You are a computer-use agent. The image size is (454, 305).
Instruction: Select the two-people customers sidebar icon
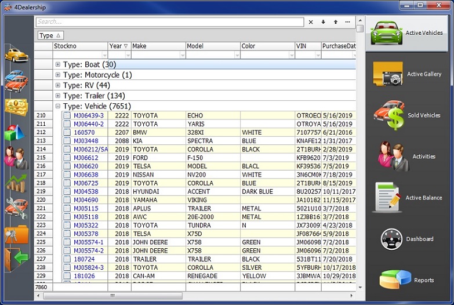click(16, 157)
